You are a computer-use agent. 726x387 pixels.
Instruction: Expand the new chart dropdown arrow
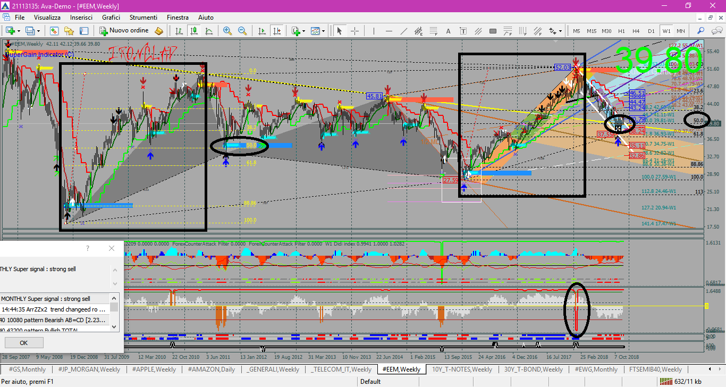[x=18, y=31]
